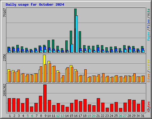
Task: Select the tall cyan Pages bar on day 16
Action: click(77, 34)
